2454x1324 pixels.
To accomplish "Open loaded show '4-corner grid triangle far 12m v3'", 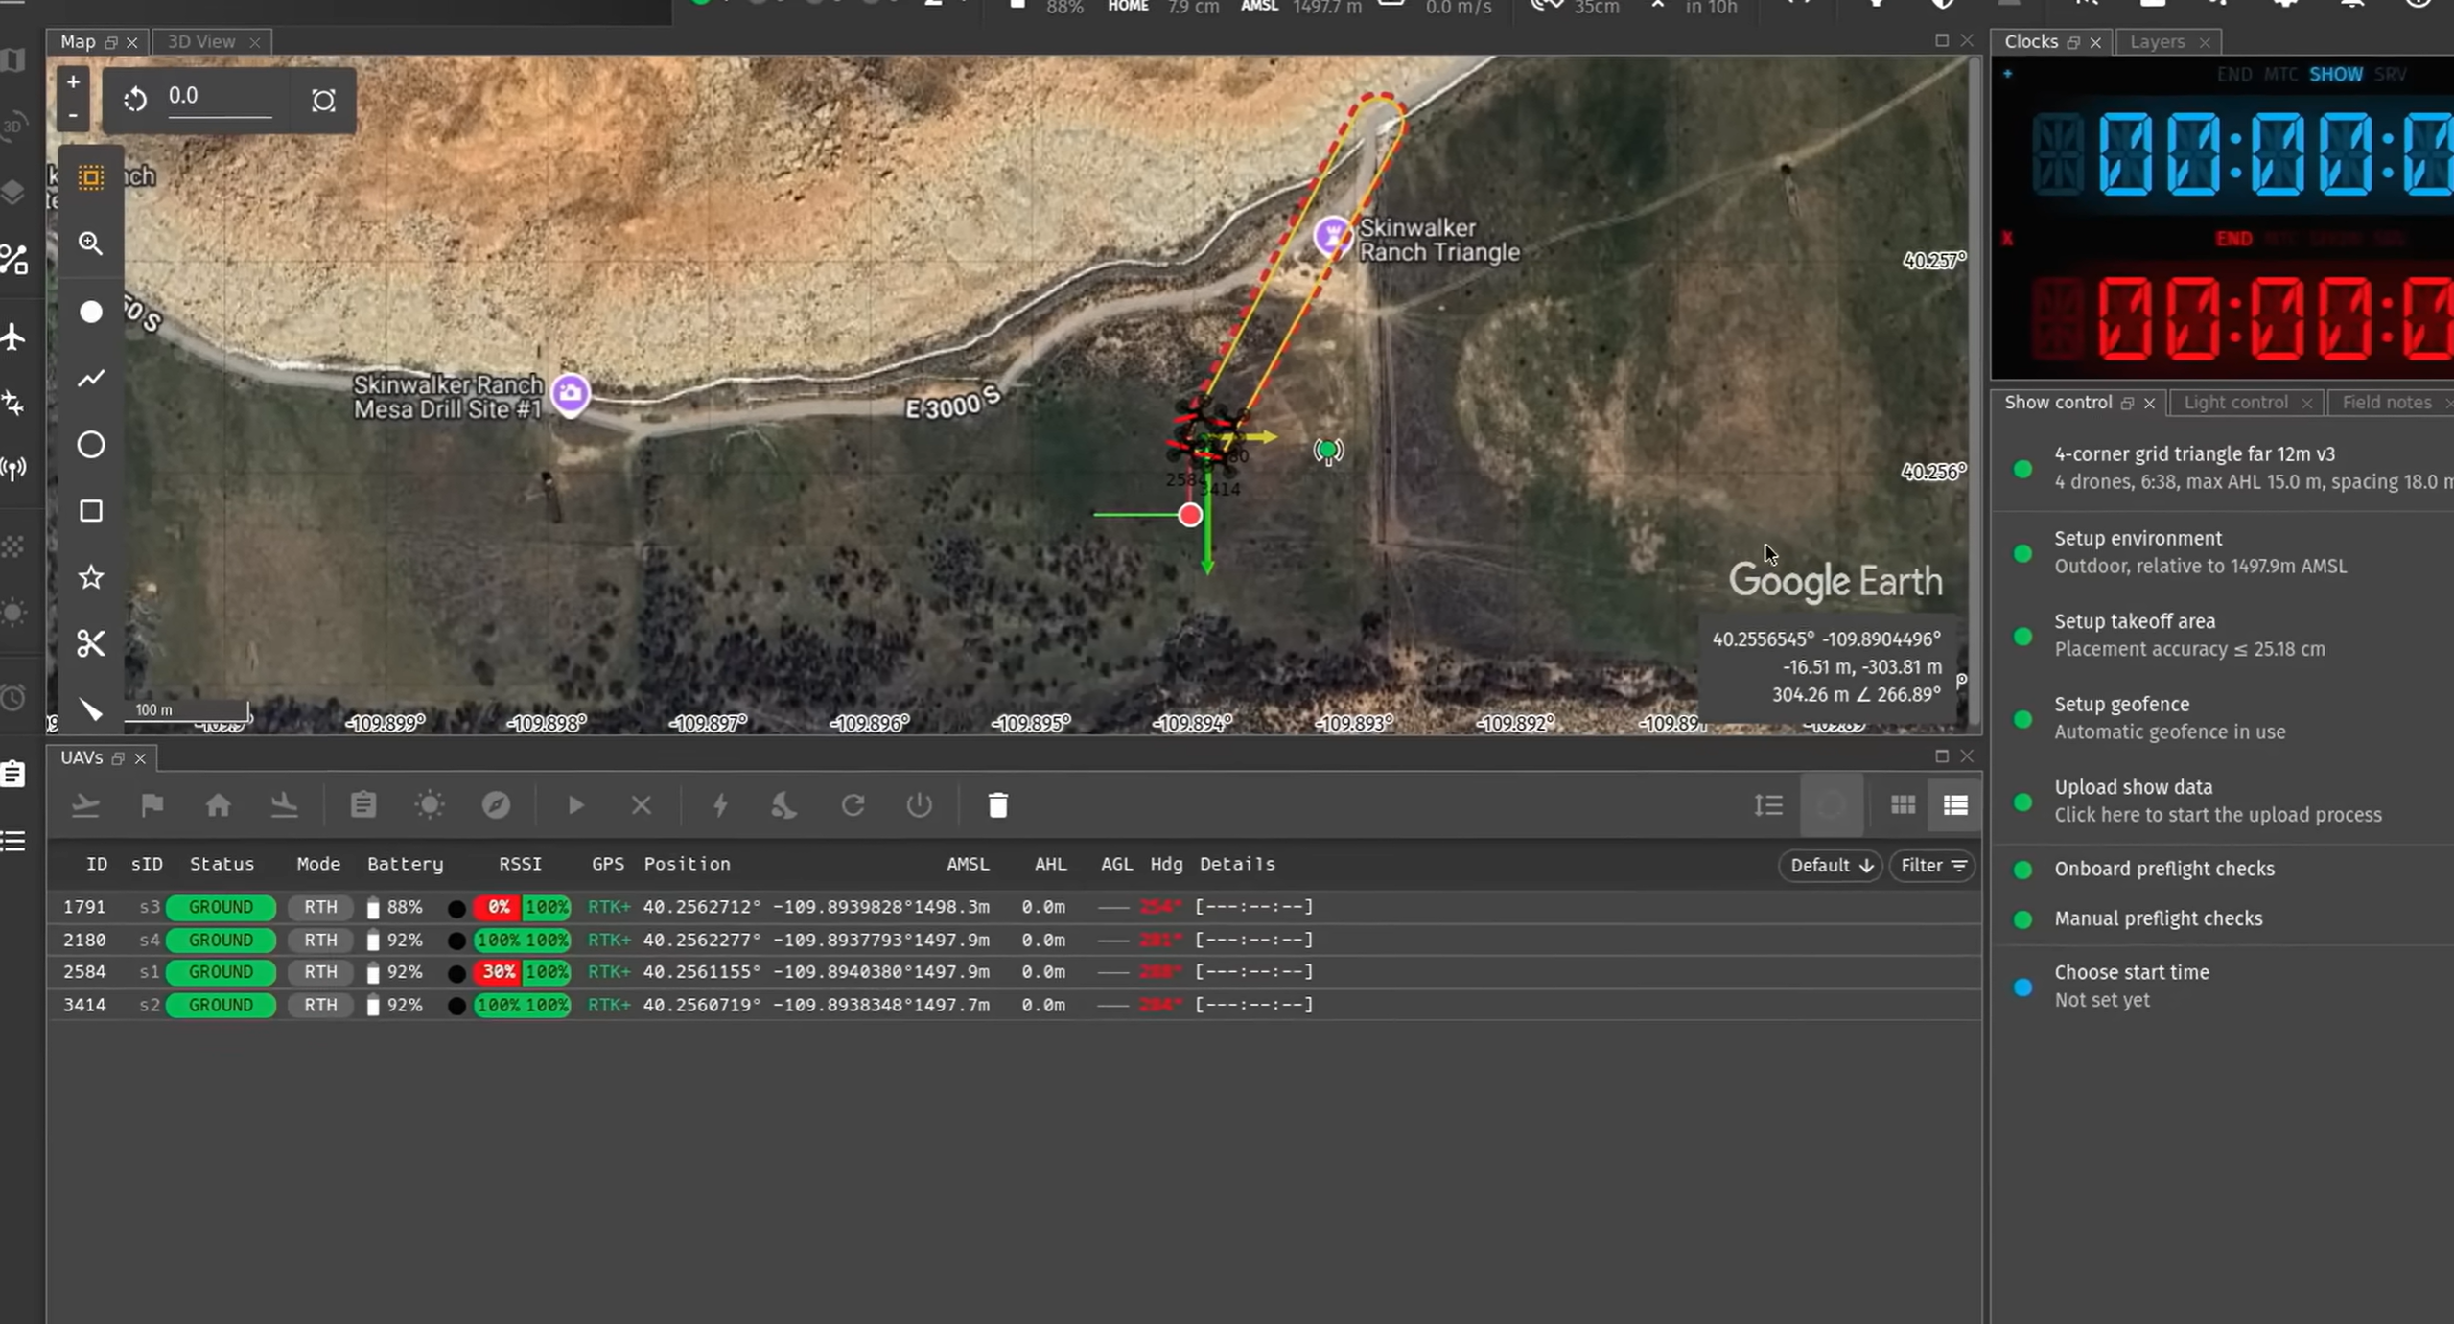I will [x=2223, y=469].
